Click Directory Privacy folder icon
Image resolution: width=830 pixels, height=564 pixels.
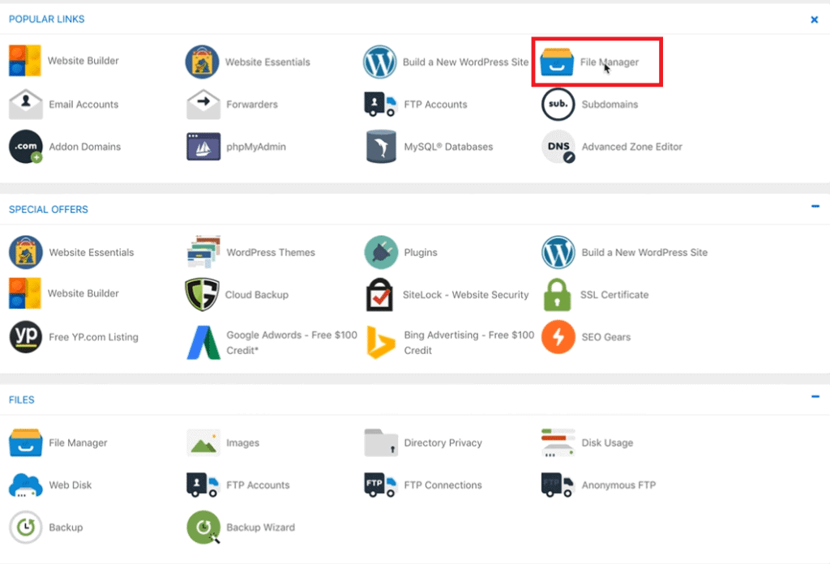(x=381, y=442)
